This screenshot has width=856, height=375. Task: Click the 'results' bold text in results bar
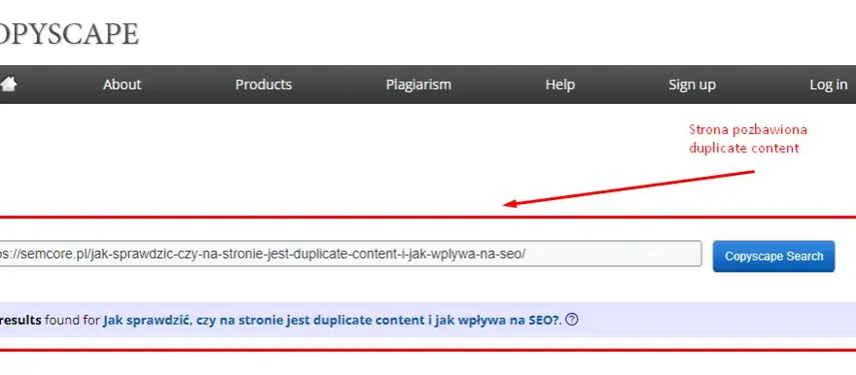20,320
